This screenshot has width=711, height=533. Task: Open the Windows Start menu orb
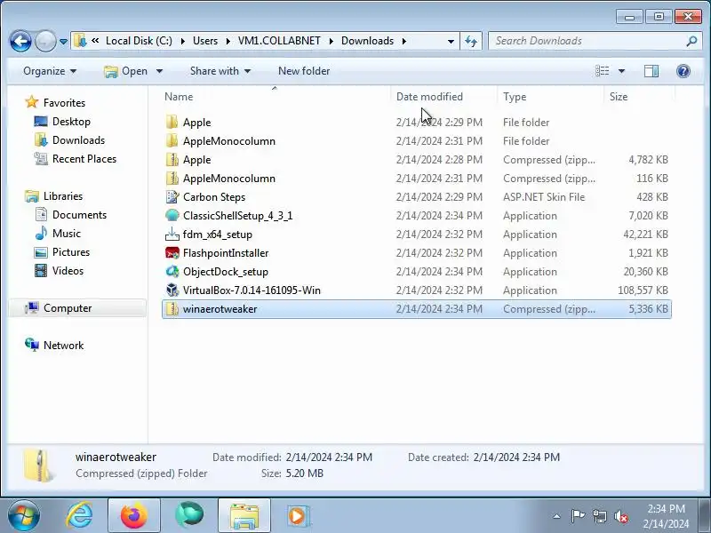[x=24, y=516]
